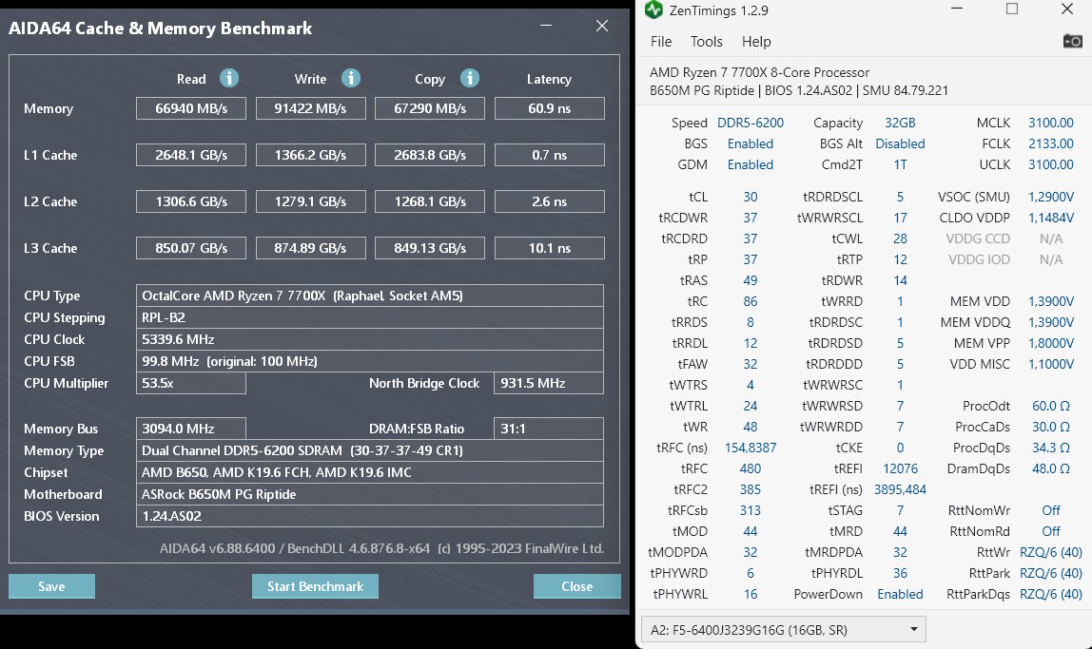
Task: Click the L3 Cache Write value 874.89 GB/s
Action: pyautogui.click(x=311, y=248)
